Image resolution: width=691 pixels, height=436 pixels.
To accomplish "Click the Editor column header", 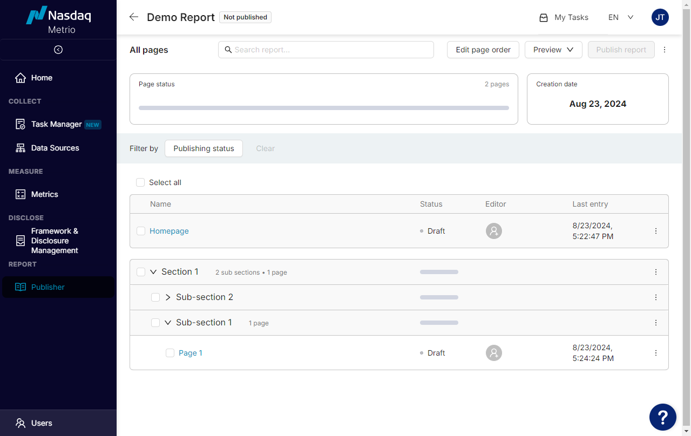I will 496,204.
